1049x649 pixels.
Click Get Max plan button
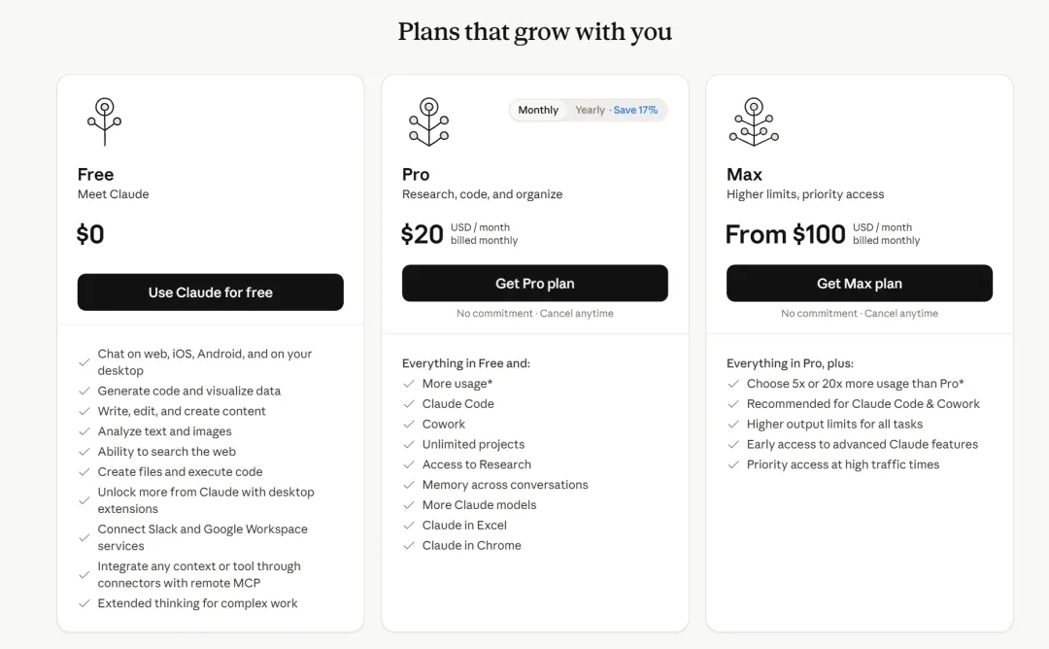[x=859, y=283]
